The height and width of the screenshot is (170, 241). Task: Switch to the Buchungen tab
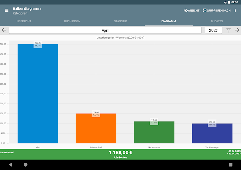[x=72, y=21]
